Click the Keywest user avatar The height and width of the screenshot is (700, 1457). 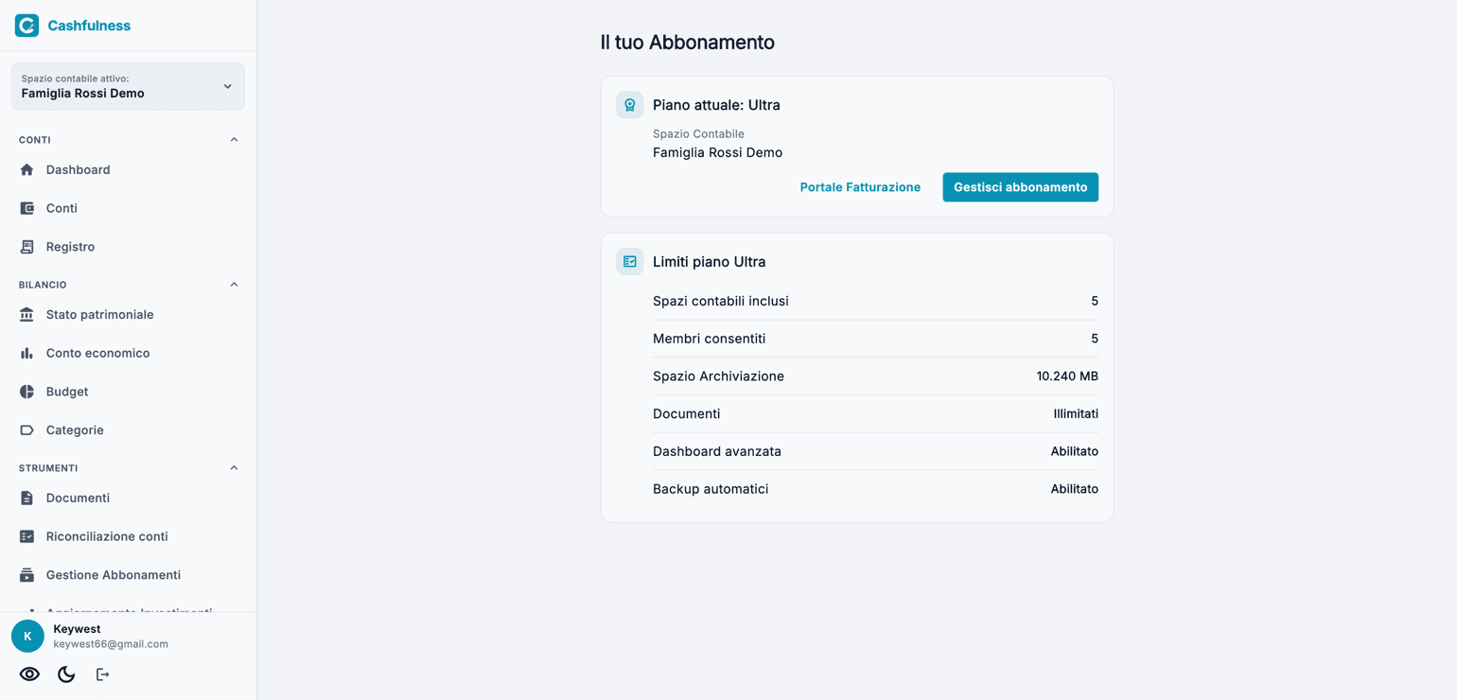pyautogui.click(x=27, y=637)
